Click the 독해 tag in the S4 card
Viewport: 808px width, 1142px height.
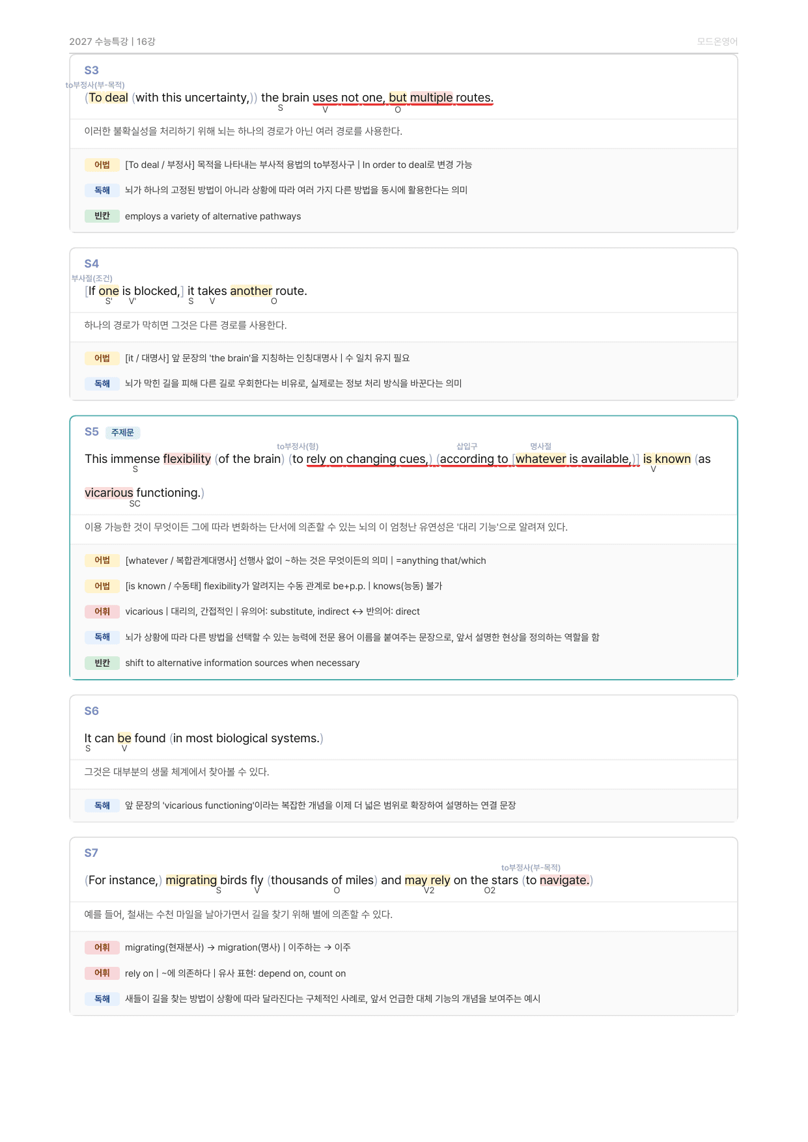coord(102,383)
